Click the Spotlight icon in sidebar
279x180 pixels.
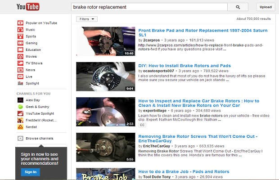[x=20, y=83]
